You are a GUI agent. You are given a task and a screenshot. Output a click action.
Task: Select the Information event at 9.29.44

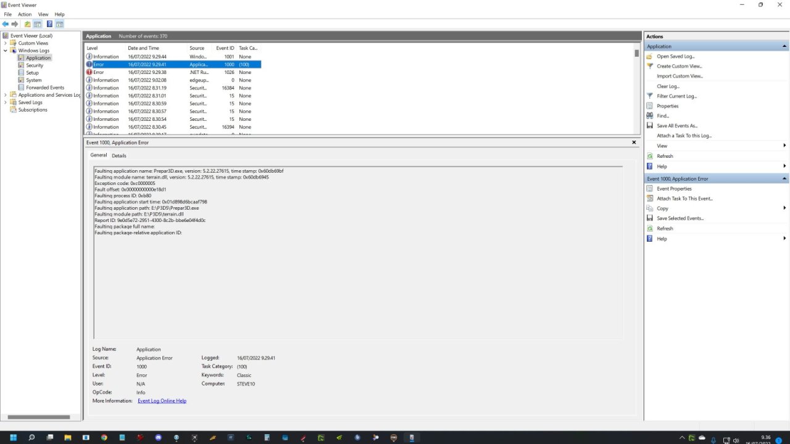pos(173,57)
